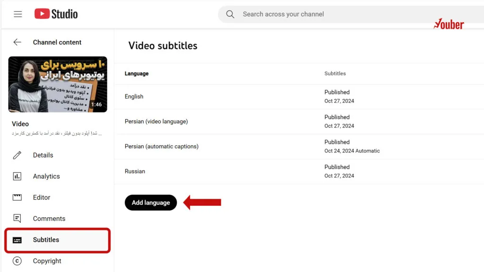
Task: Select the English language row
Action: pos(299,96)
